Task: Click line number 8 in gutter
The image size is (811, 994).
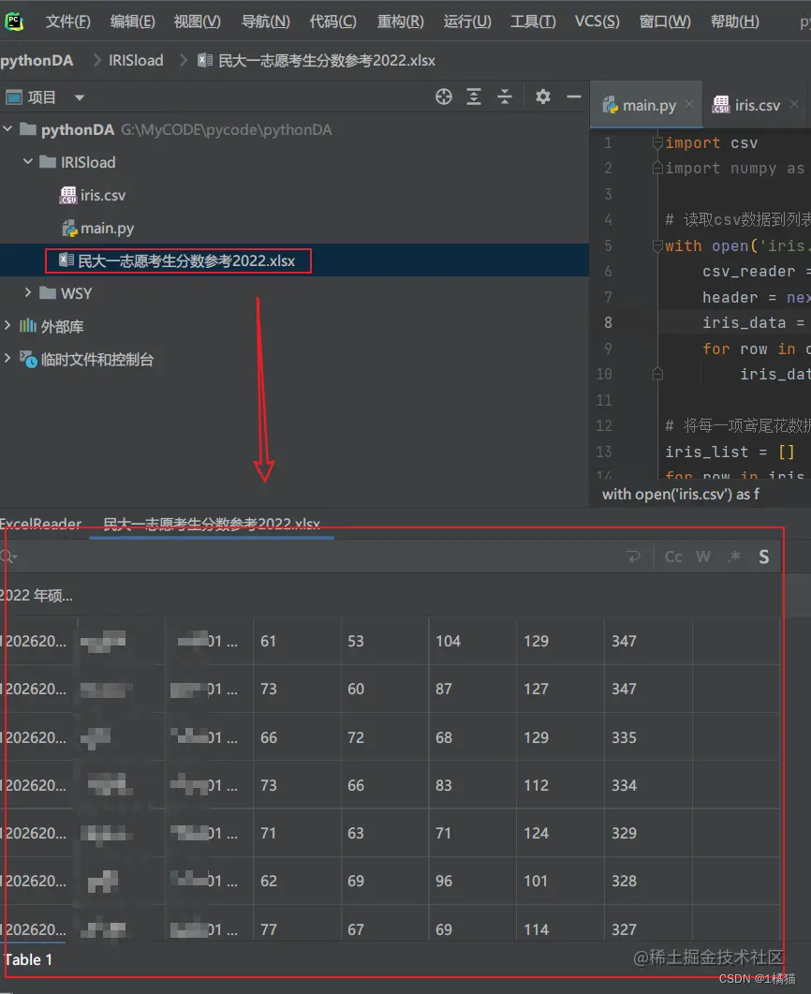Action: tap(608, 322)
